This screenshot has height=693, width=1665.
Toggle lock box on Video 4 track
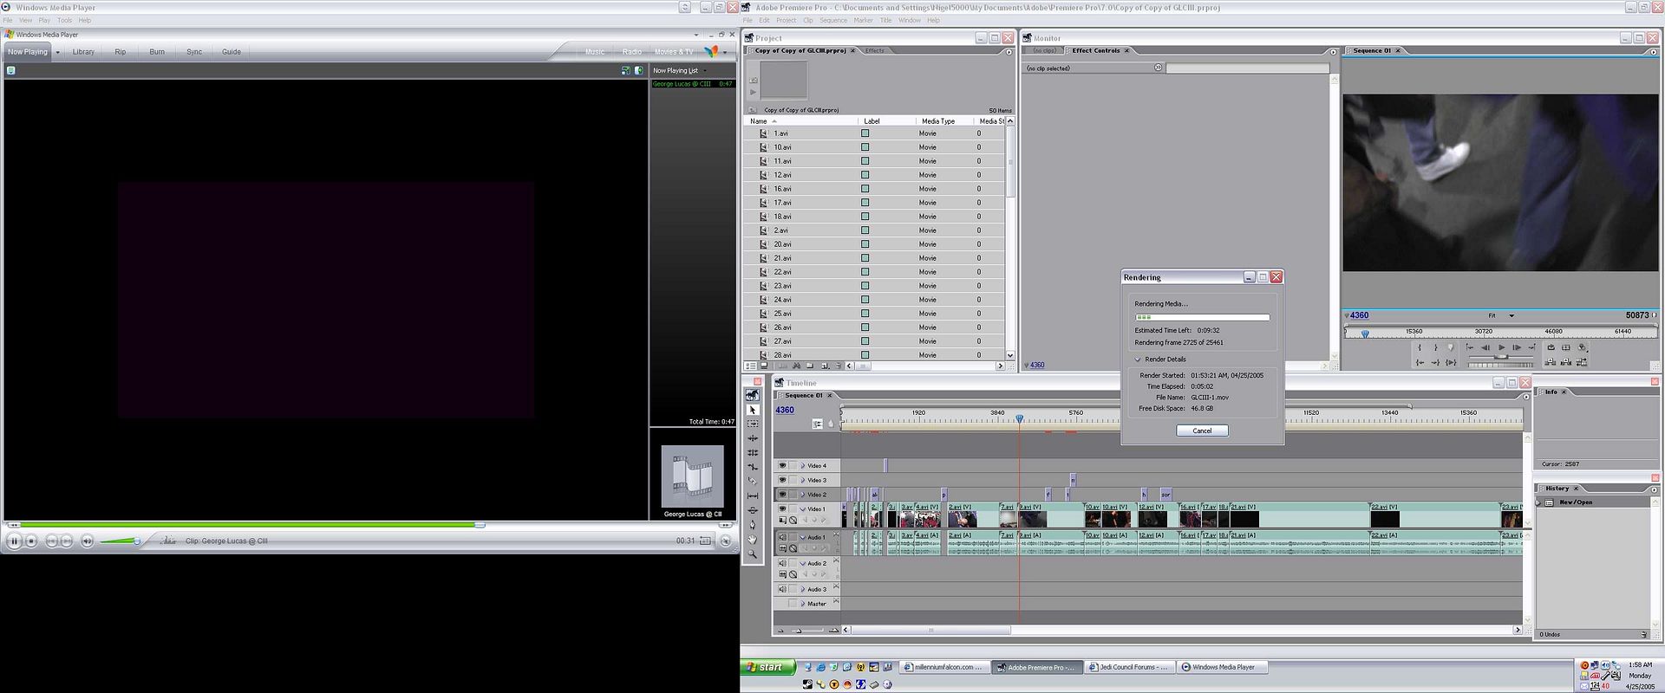[x=793, y=465]
